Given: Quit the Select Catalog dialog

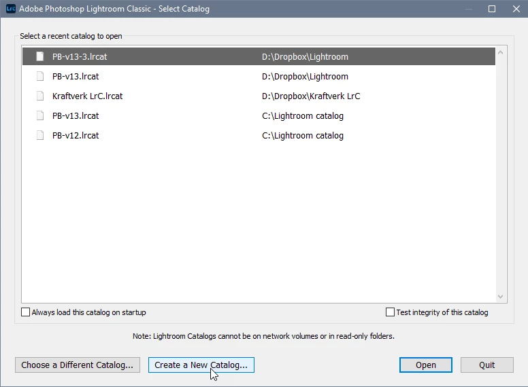Looking at the screenshot, I should coord(487,365).
